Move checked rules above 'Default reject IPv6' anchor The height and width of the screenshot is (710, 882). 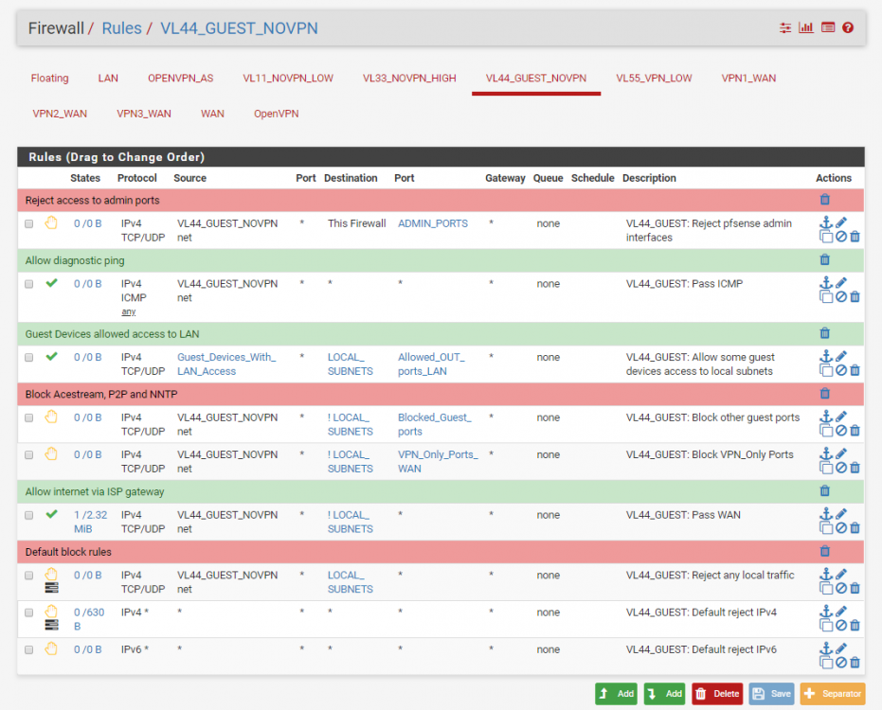tap(826, 648)
